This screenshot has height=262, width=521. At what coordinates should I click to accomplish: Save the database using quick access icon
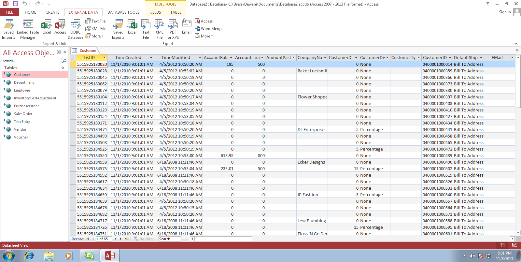(x=15, y=4)
